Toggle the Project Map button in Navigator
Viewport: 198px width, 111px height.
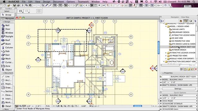tap(181, 21)
